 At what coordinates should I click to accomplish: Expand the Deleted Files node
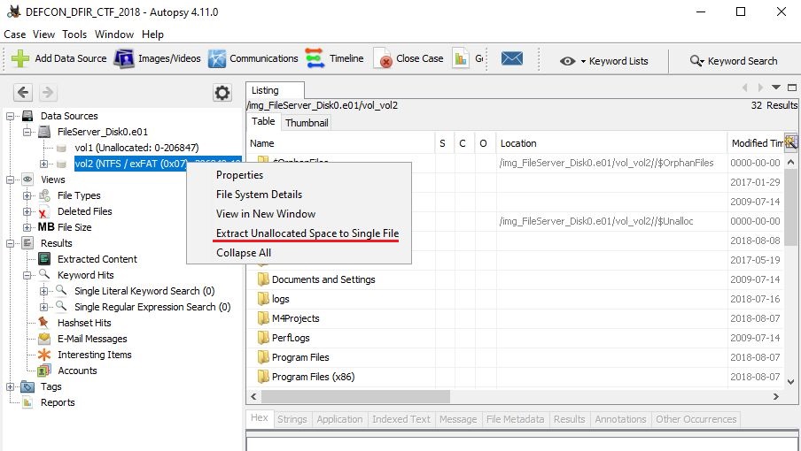[x=27, y=211]
